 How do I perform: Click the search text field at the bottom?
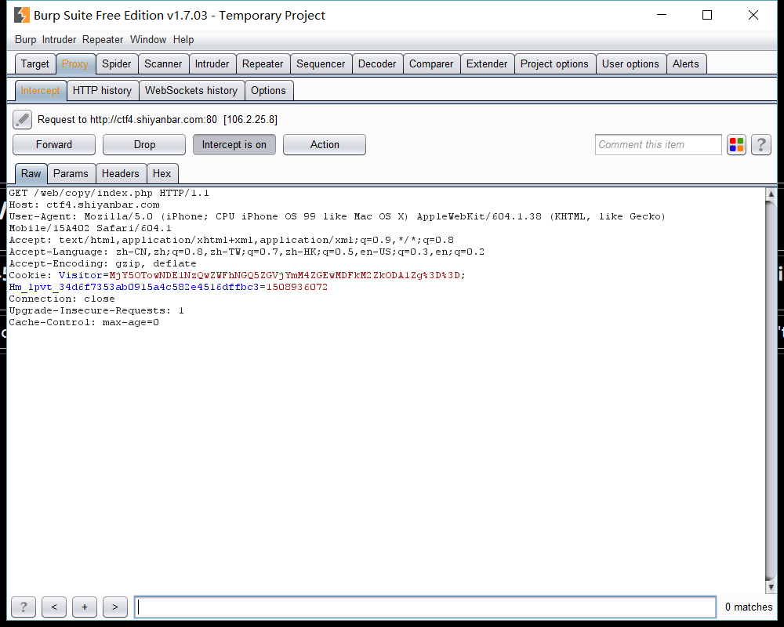426,607
